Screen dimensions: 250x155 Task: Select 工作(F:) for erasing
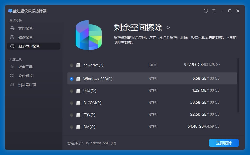[72, 115]
